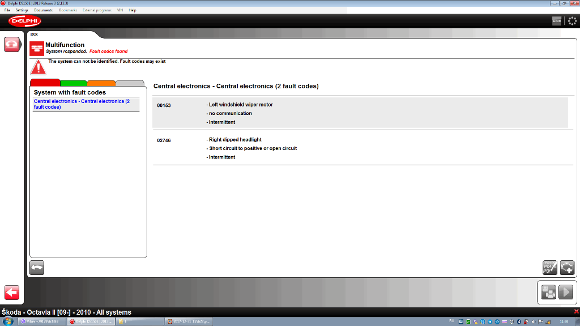Click the 'Right dipped headlight' text

coord(235,140)
